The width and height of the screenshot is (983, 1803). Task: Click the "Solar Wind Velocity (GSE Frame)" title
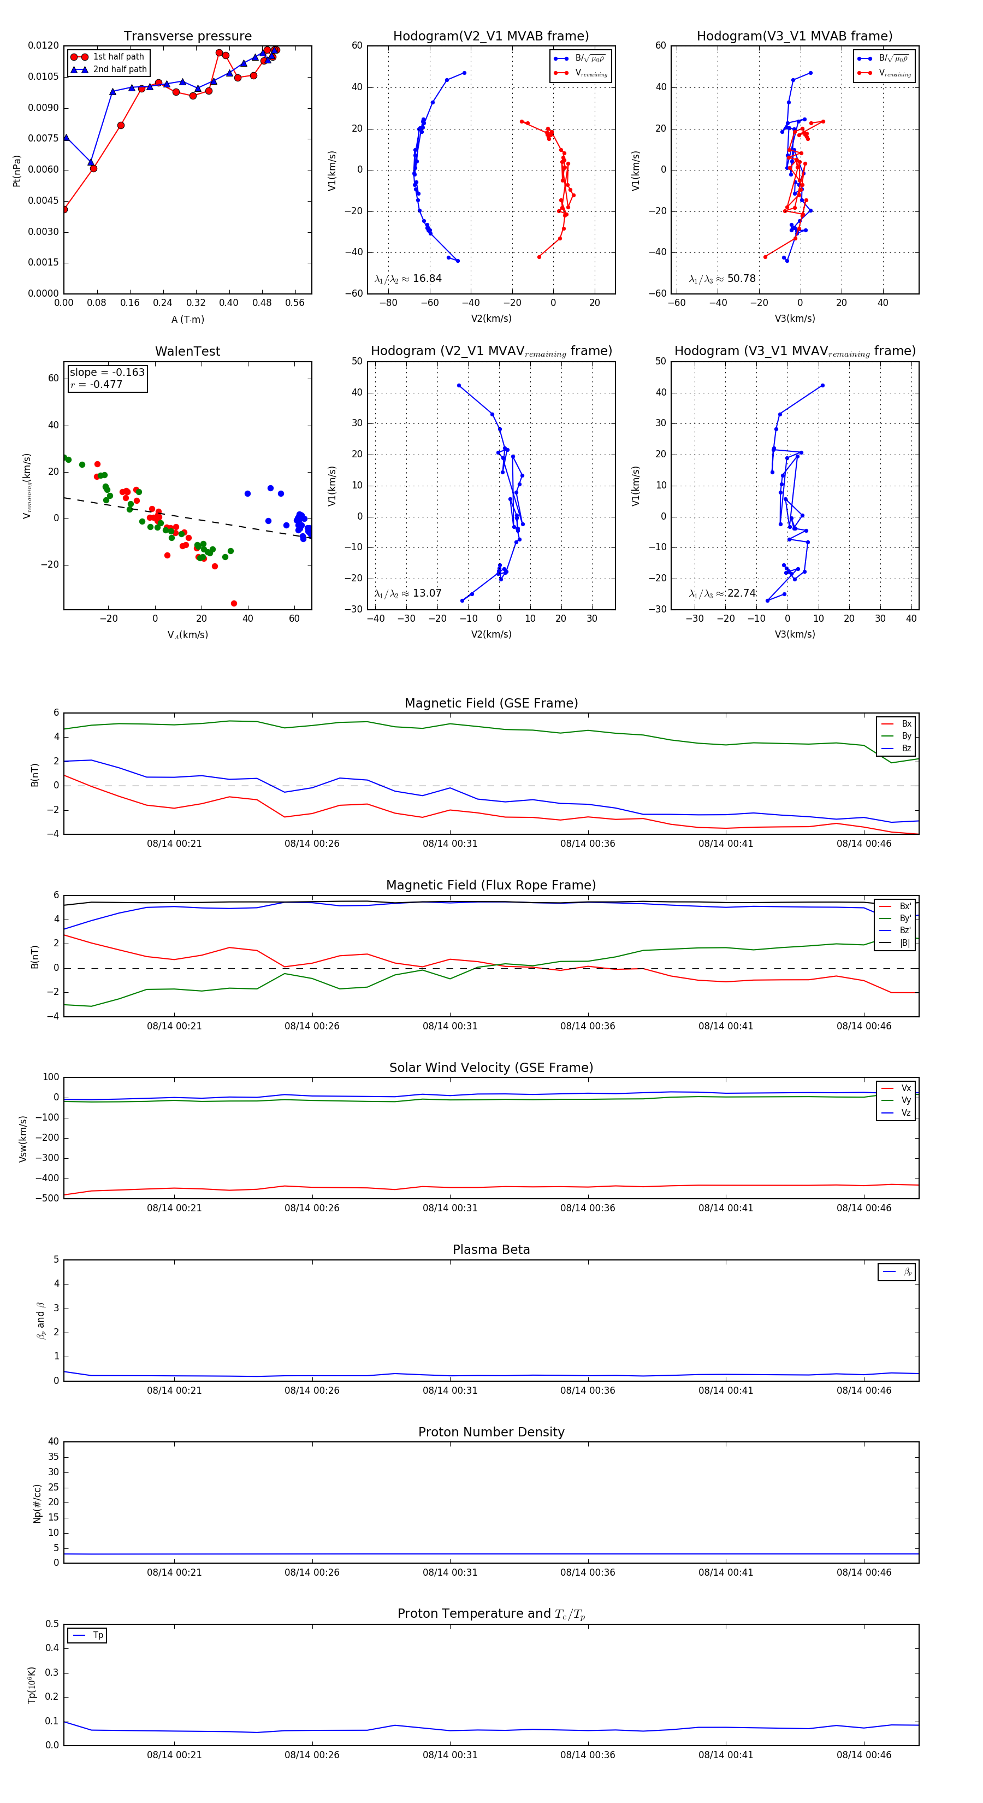point(491,1068)
